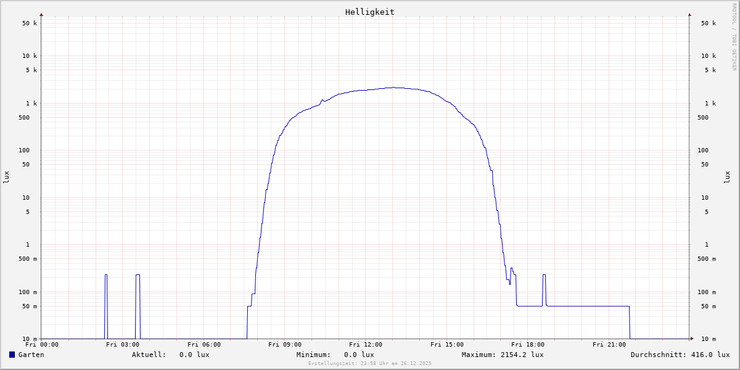Click the red arrow atop the right axis
Viewport: 740px width, 370px height.
[689, 14]
